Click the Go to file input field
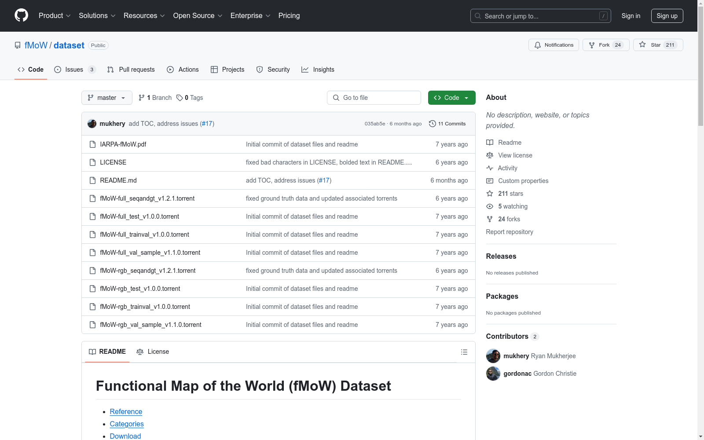704x440 pixels. (x=374, y=98)
